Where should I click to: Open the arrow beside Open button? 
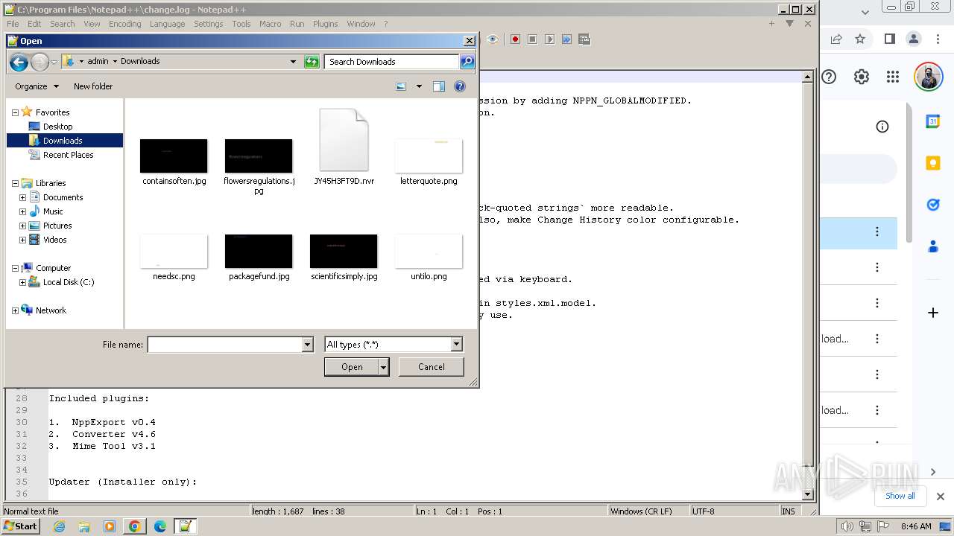coord(384,367)
